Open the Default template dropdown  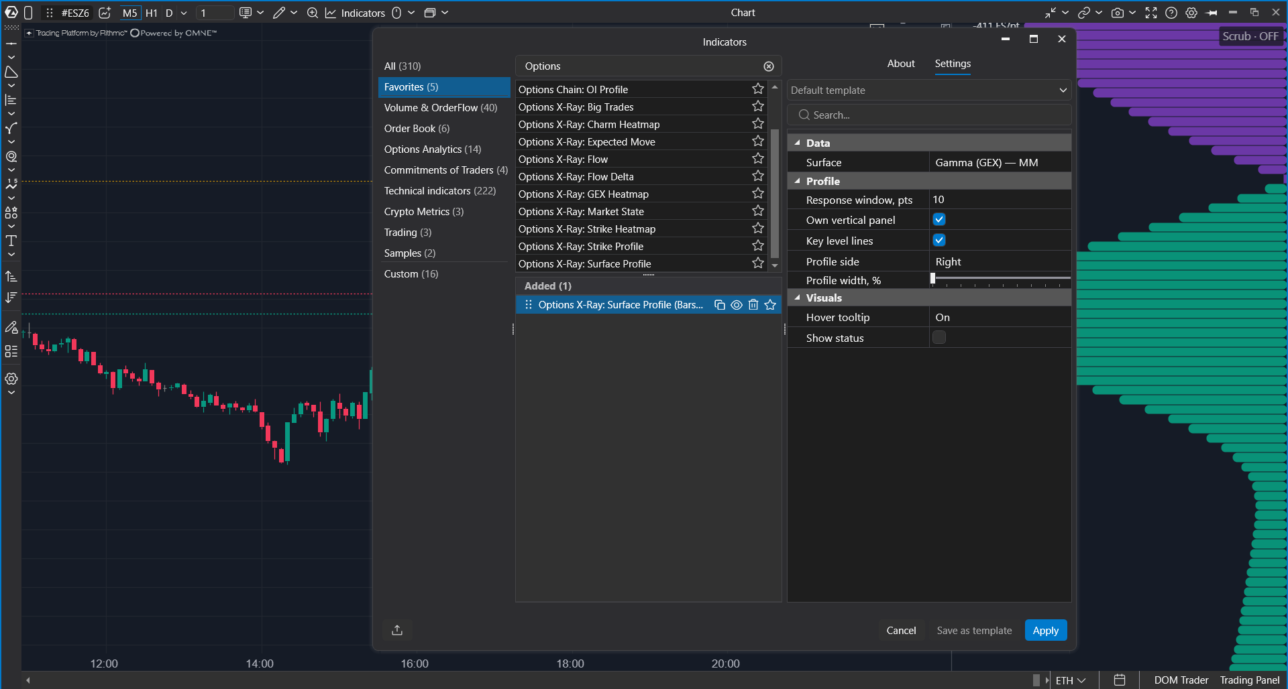point(928,90)
